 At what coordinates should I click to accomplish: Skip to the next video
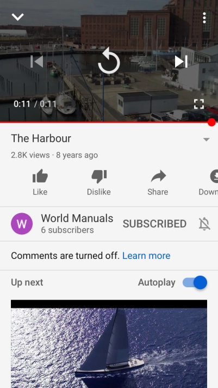coord(181,62)
